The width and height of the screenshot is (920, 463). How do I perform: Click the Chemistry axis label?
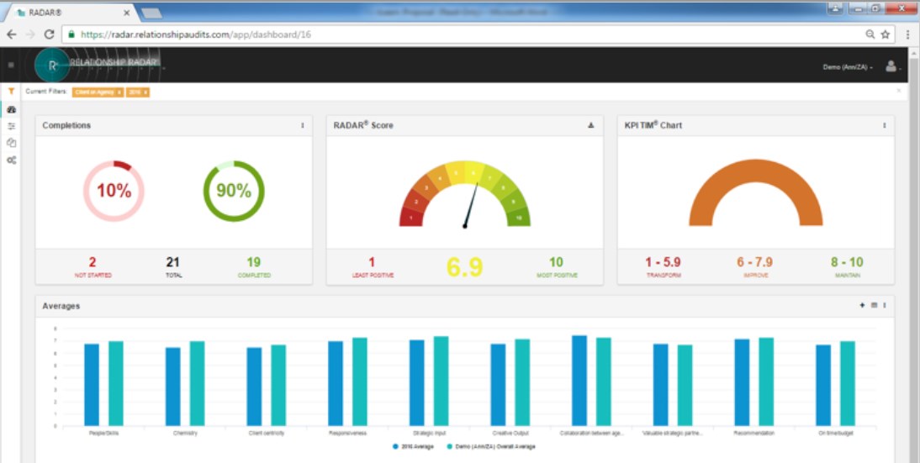(185, 433)
